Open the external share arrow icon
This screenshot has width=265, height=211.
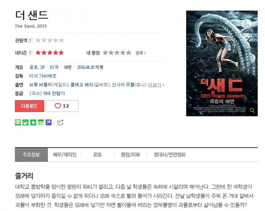point(60,123)
